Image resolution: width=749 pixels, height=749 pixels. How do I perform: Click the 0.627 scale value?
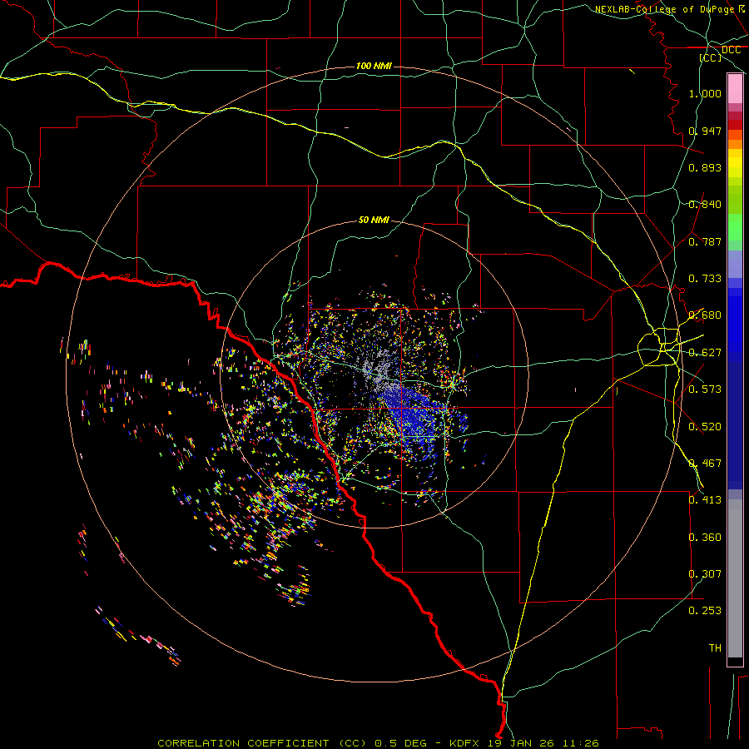[705, 353]
